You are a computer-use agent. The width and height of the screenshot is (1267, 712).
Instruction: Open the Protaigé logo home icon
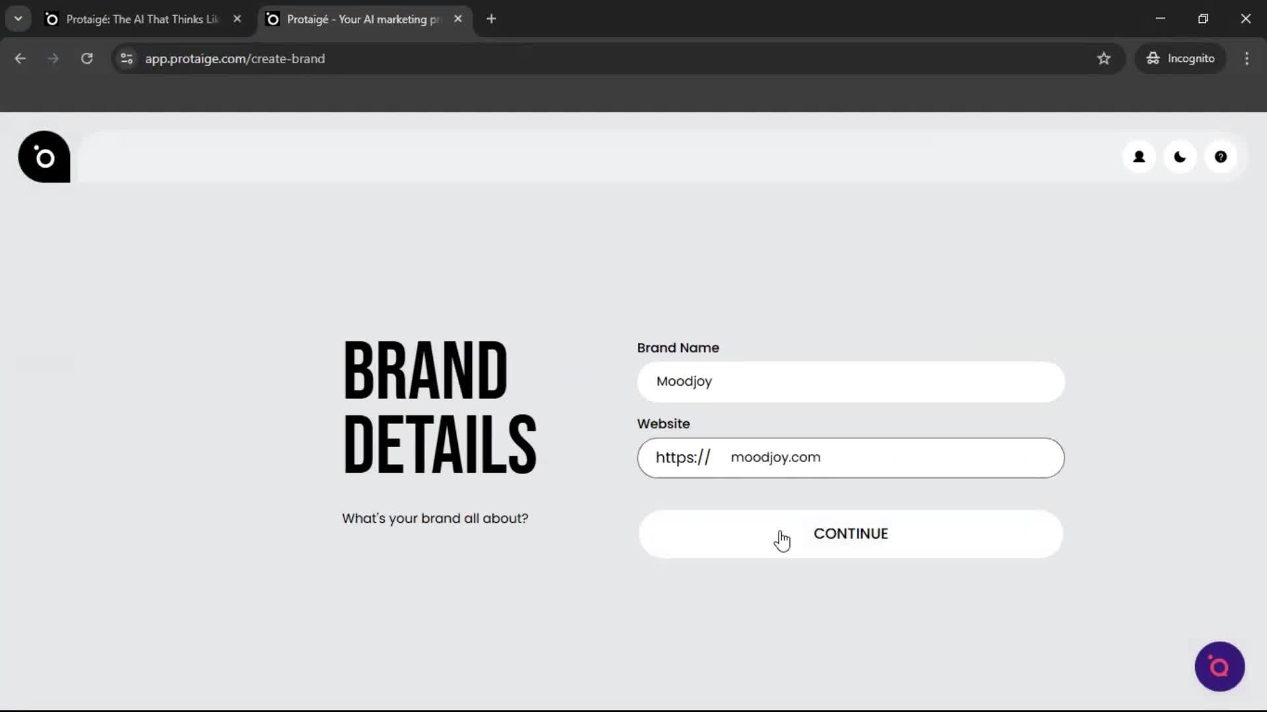pos(44,156)
